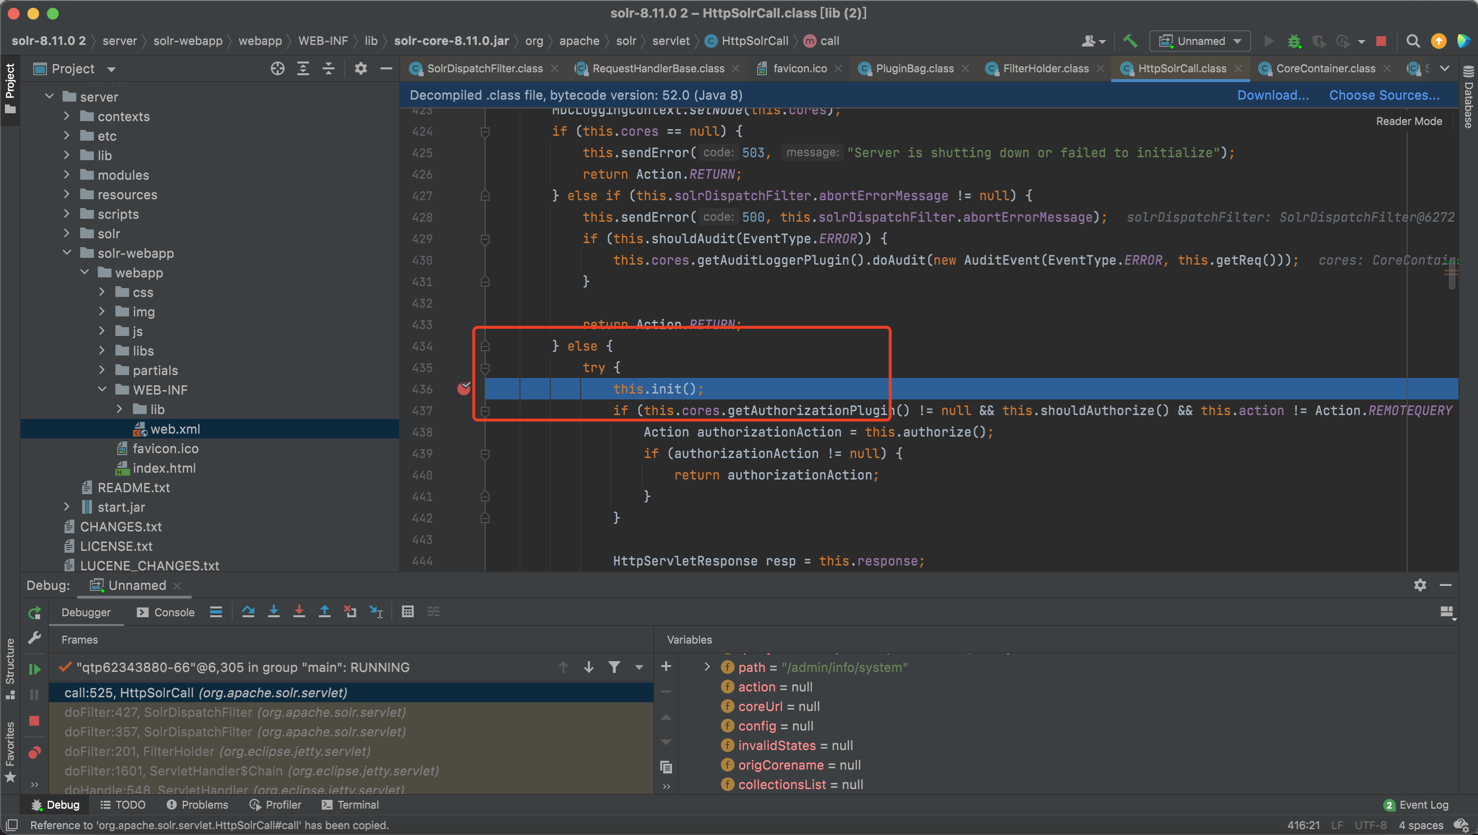1478x835 pixels.
Task: Click the Rerun debug session icon
Action: 34,613
